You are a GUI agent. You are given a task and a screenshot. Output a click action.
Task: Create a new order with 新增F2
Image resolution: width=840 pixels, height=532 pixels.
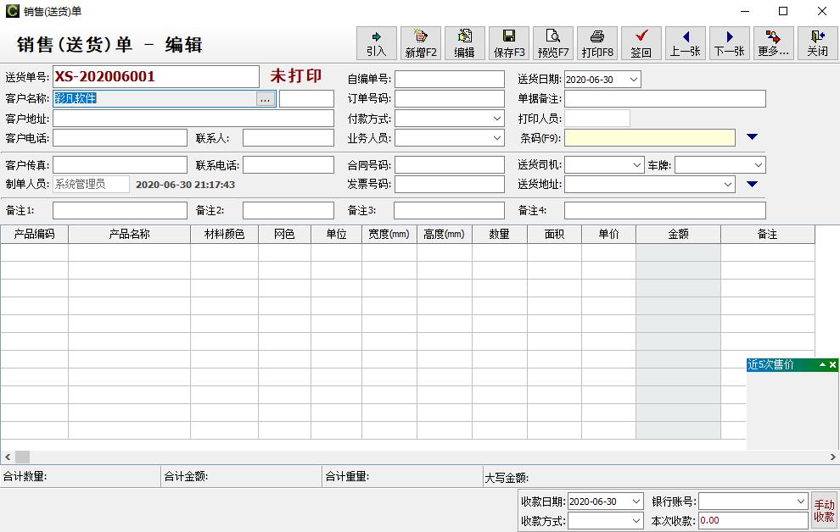[421, 43]
